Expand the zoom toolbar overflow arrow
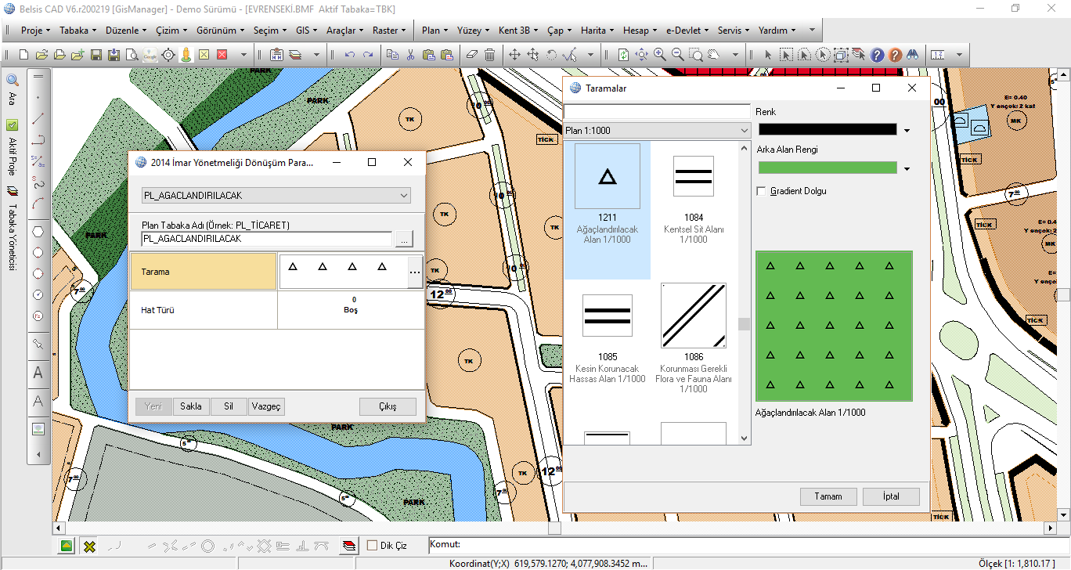Viewport: 1071px width, 570px height. tap(736, 55)
